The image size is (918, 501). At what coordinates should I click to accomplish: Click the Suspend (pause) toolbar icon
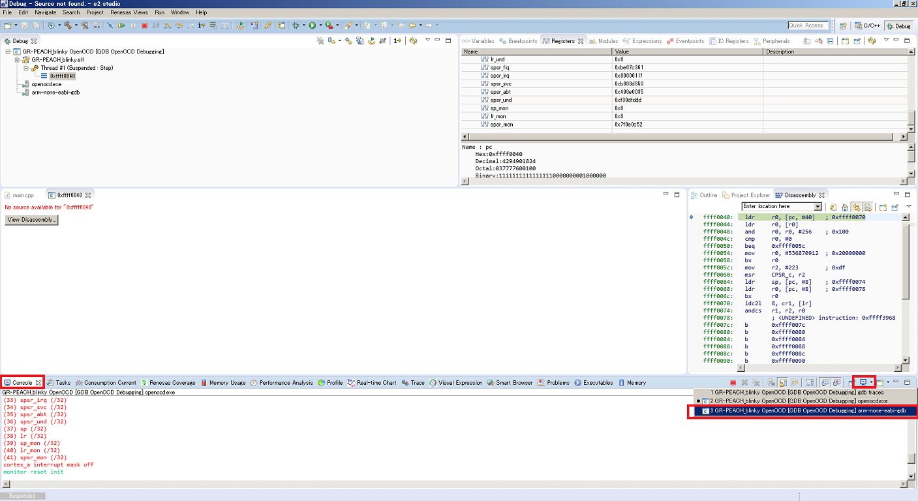coord(133,25)
